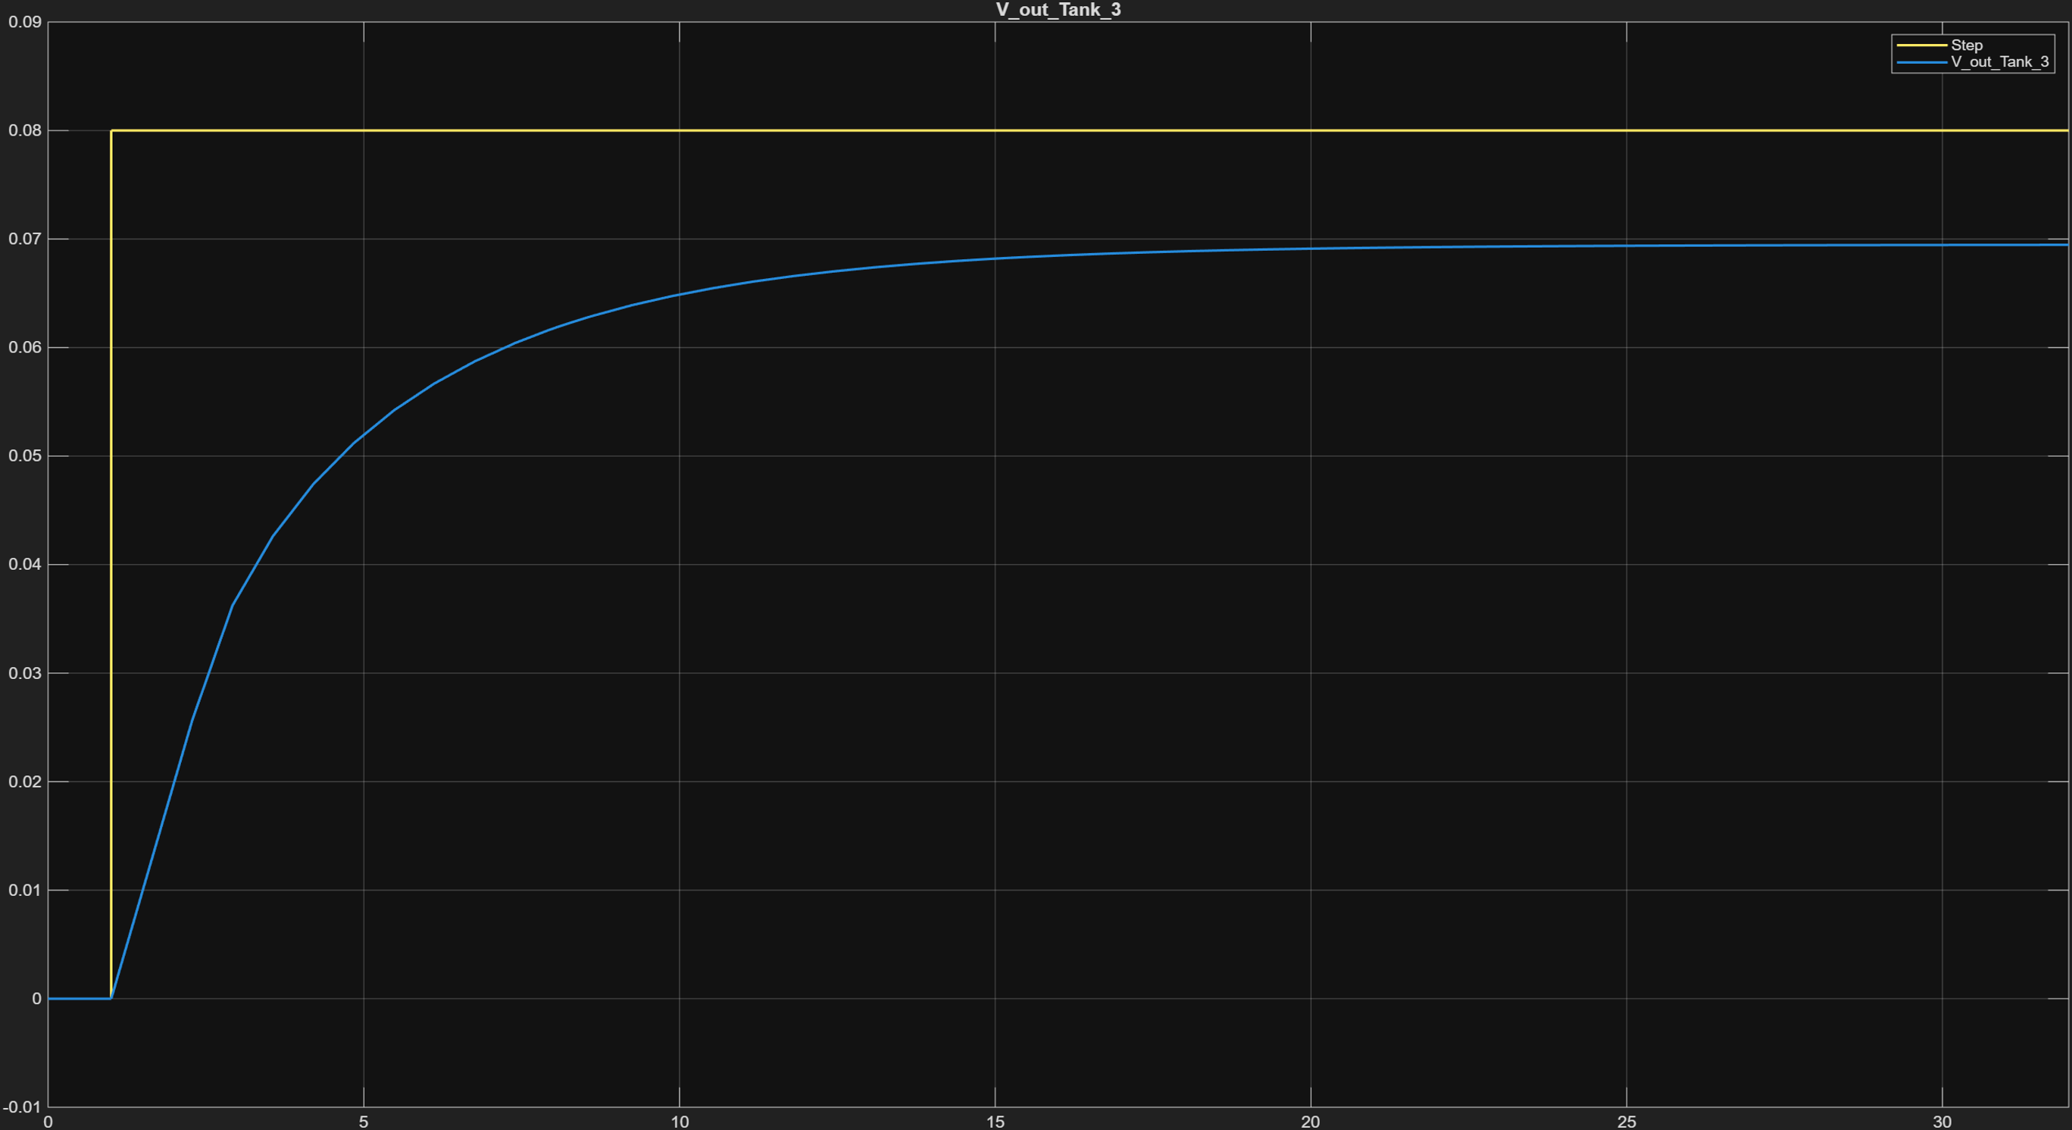Image resolution: width=2072 pixels, height=1130 pixels.
Task: Click the 5 x-axis tick label
Action: [364, 1121]
